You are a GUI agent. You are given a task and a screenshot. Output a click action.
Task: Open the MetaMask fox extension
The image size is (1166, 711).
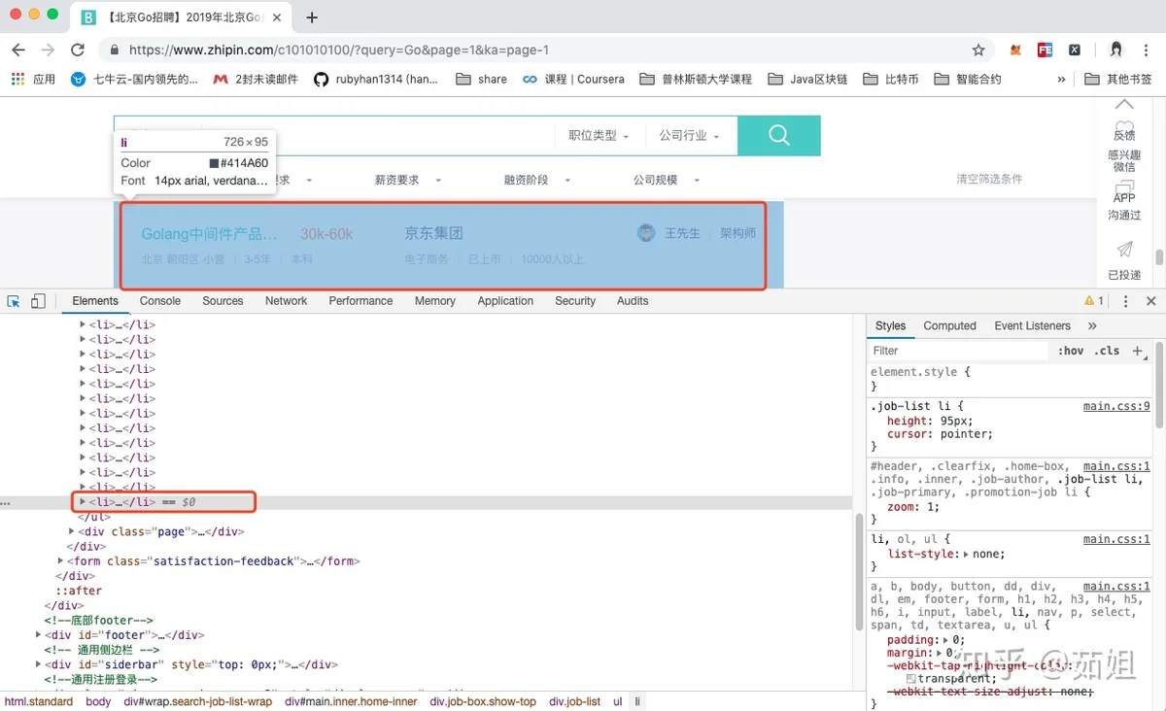1015,51
